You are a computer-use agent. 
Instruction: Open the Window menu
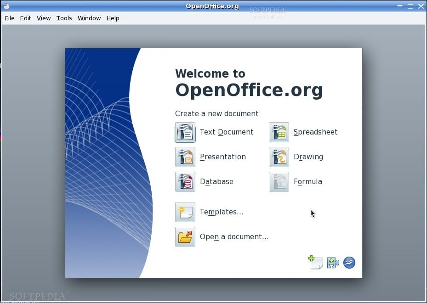point(89,18)
